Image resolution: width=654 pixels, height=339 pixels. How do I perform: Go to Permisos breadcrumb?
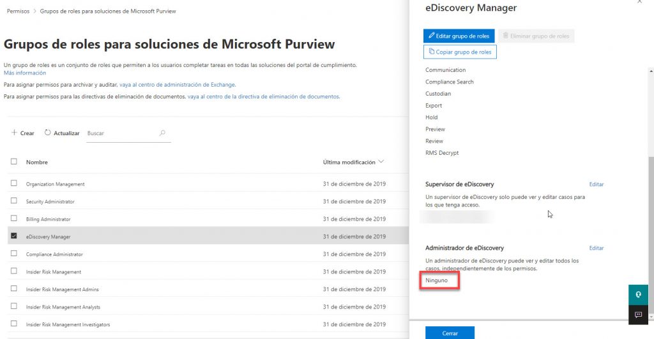19,11
